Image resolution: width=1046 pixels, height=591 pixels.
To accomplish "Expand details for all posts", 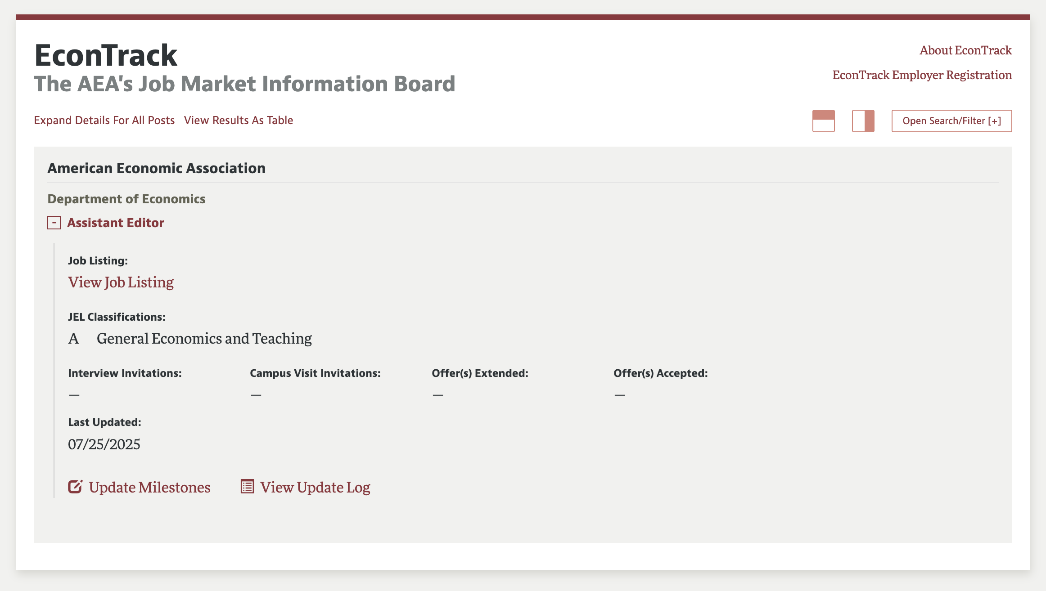I will (104, 120).
